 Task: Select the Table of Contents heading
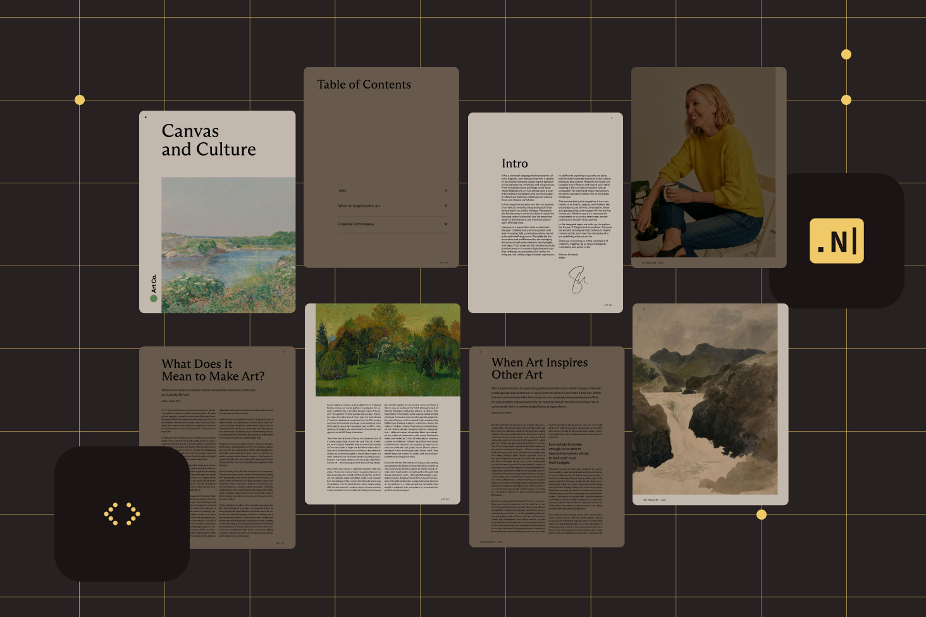tap(364, 85)
